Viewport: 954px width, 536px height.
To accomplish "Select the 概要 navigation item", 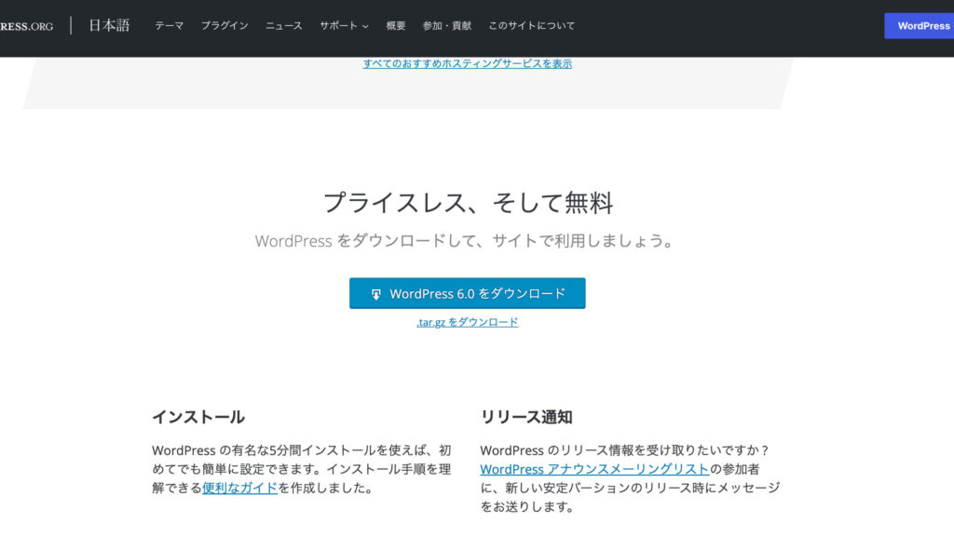I will [x=396, y=26].
